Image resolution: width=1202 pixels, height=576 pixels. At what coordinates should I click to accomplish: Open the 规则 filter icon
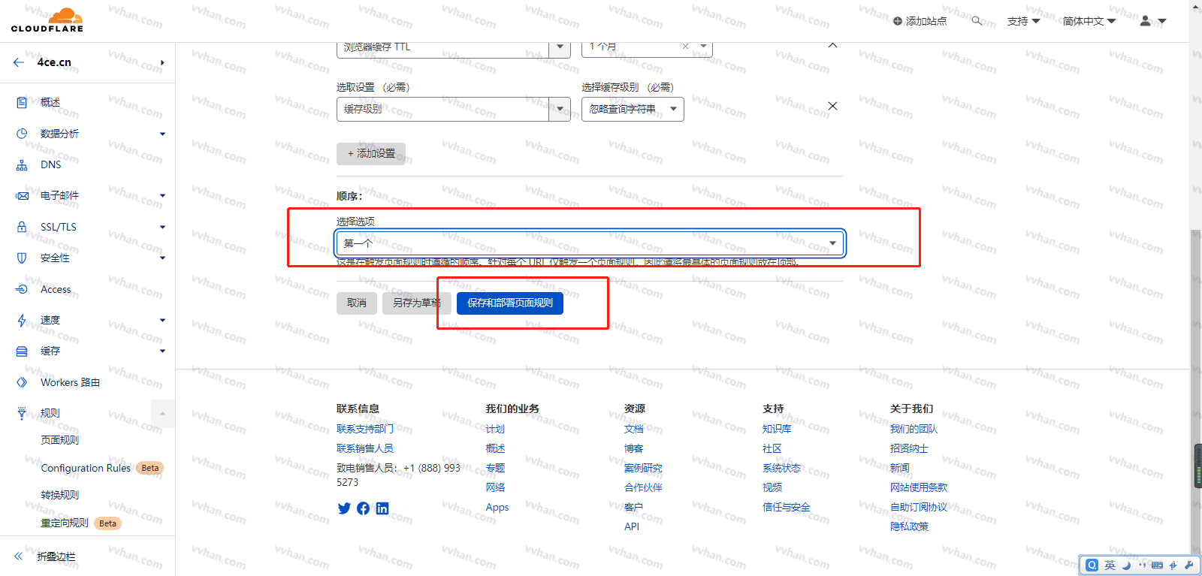click(22, 413)
